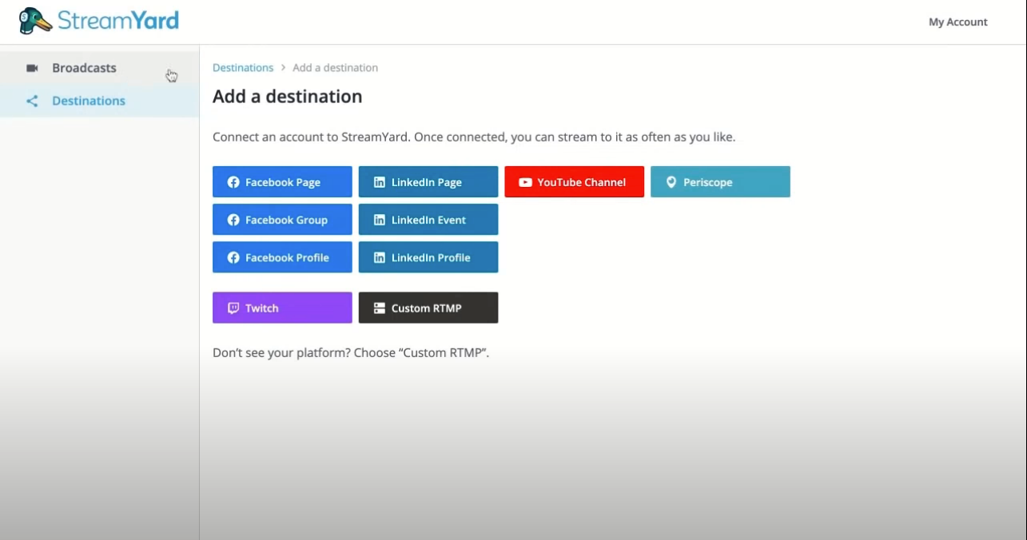Click the Periscope location pin icon
Image resolution: width=1027 pixels, height=540 pixels.
tap(671, 182)
